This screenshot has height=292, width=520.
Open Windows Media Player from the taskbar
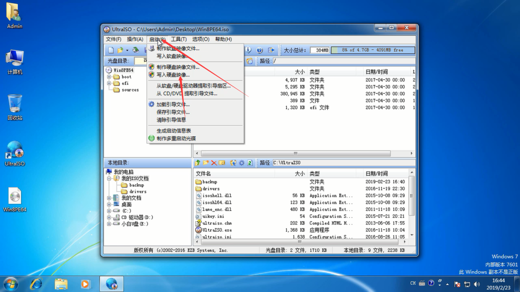point(85,284)
